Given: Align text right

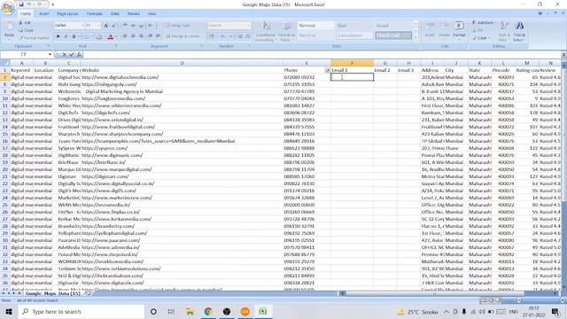Looking at the screenshot, I should point(141,36).
